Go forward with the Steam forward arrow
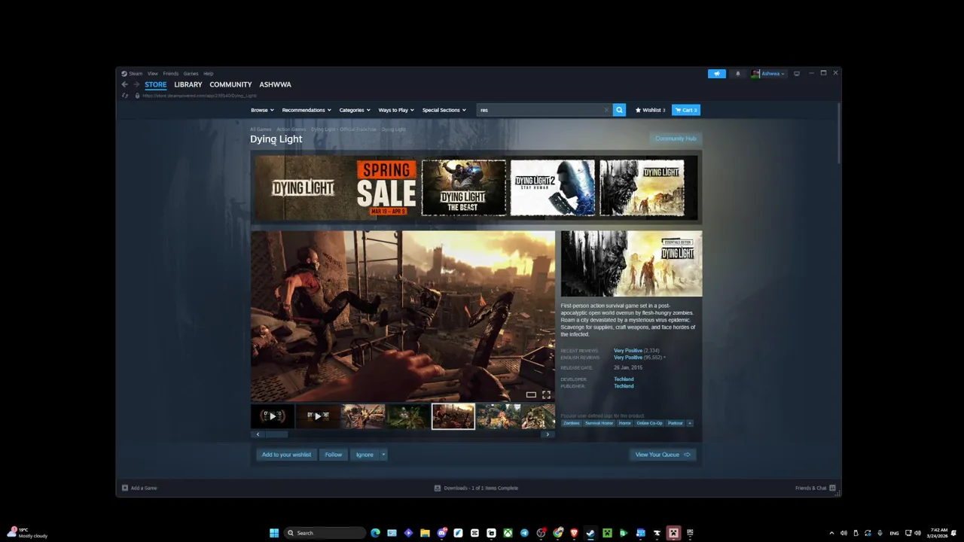 (136, 84)
